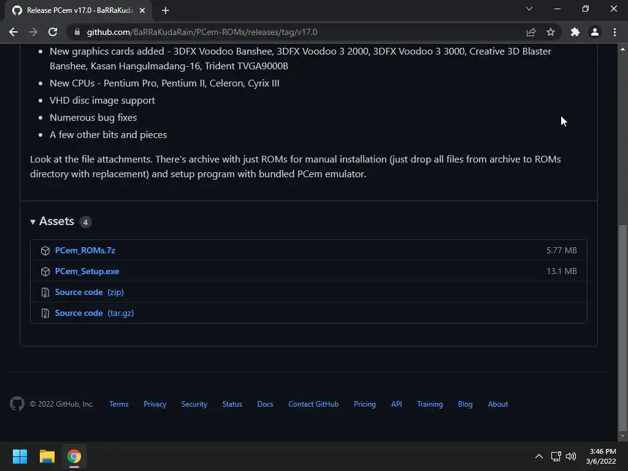The image size is (628, 471).
Task: Close the Release PCem v17.0 tab
Action: click(142, 10)
